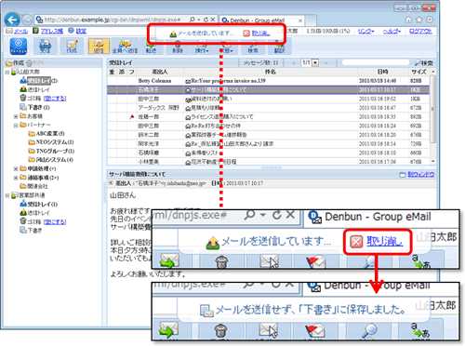Screen dimensions: 465x346
Task: Click the highlighted 返信 (reply) toolbar icon
Action: (x=99, y=47)
